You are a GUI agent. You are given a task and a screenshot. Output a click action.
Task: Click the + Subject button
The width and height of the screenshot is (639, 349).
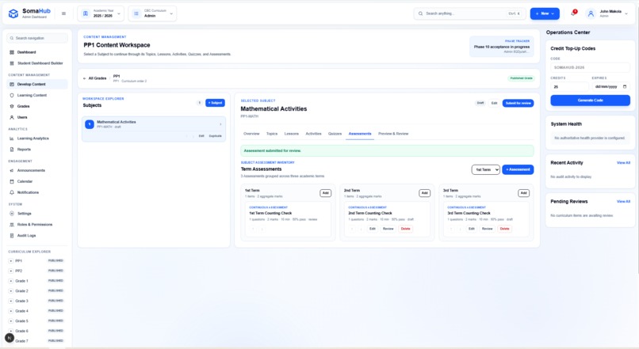215,103
